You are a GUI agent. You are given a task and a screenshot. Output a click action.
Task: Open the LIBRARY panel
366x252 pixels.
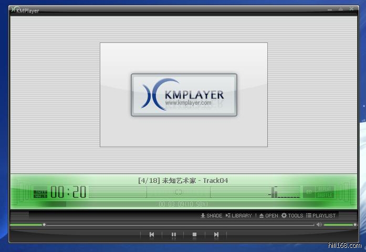[238, 215]
